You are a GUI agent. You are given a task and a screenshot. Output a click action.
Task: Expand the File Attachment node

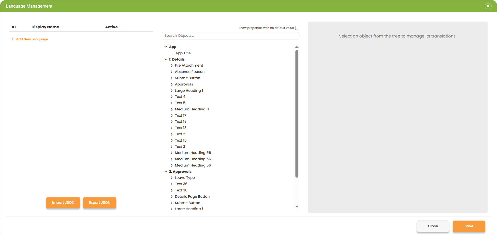[172, 65]
